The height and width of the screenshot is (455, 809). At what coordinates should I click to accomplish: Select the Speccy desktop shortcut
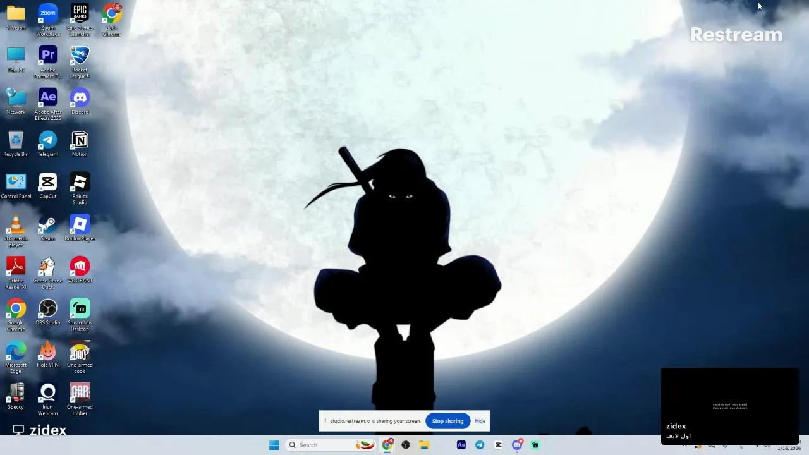click(x=16, y=396)
